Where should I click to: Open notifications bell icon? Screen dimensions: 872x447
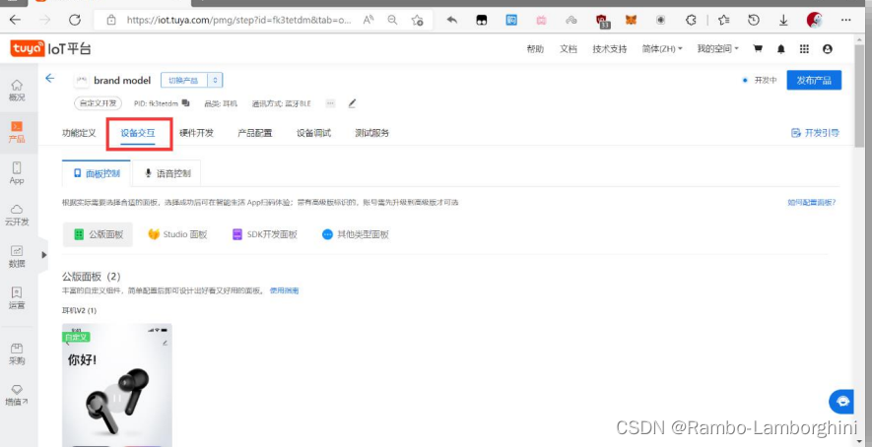point(780,49)
